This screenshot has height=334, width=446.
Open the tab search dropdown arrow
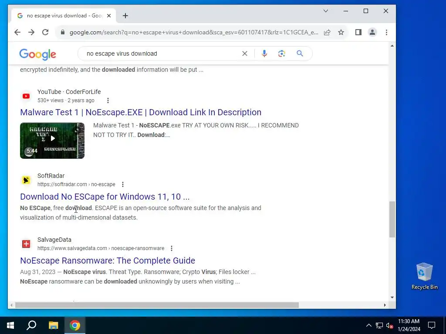326,11
